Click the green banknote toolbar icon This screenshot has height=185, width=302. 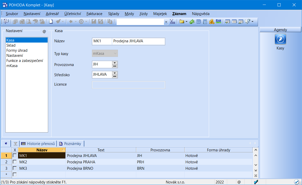[192, 21]
